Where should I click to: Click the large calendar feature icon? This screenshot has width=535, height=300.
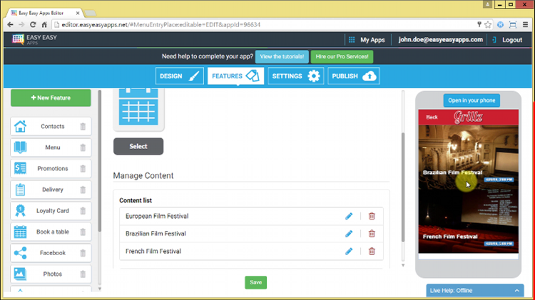138,107
